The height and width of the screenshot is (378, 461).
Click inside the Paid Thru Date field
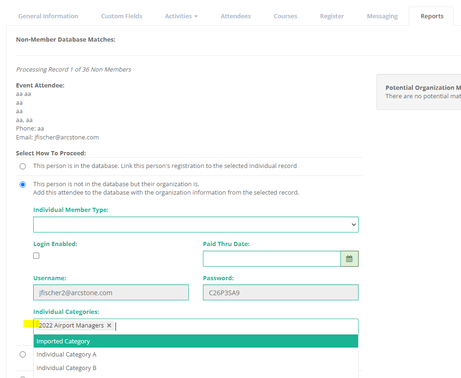coord(271,259)
